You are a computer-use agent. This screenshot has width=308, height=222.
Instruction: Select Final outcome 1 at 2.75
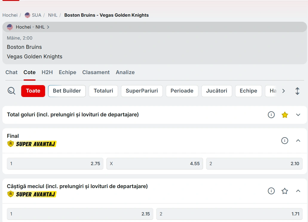(x=55, y=164)
